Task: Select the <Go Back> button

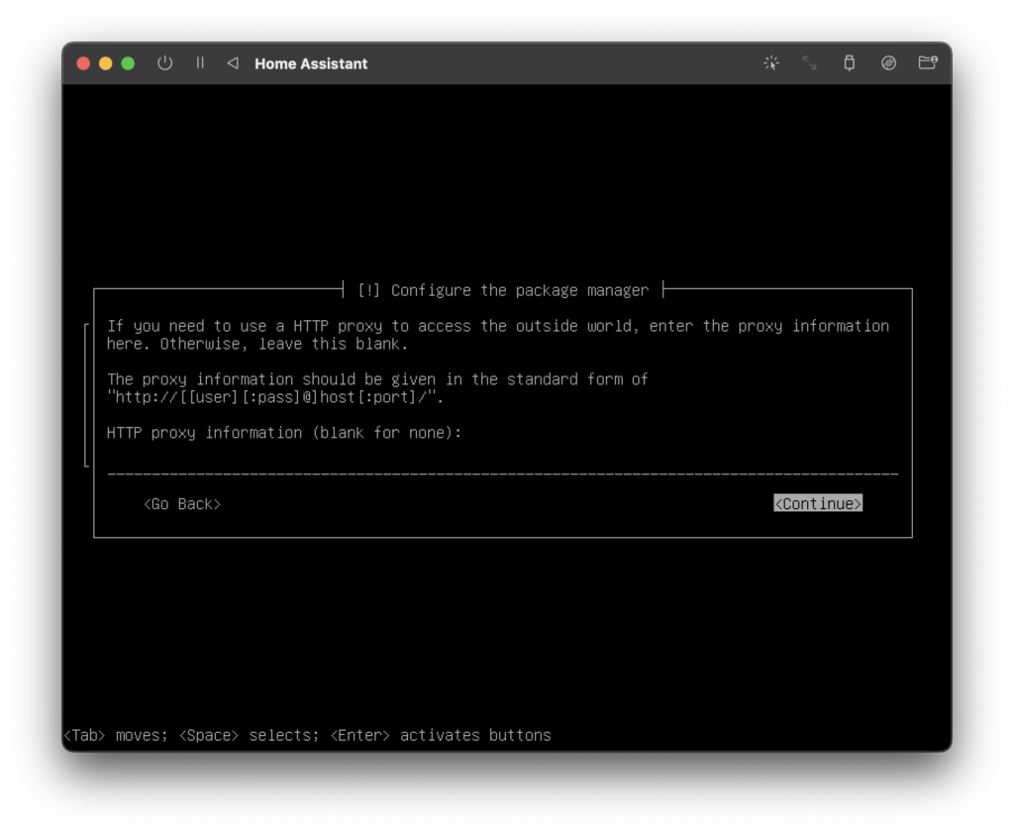Action: 182,504
